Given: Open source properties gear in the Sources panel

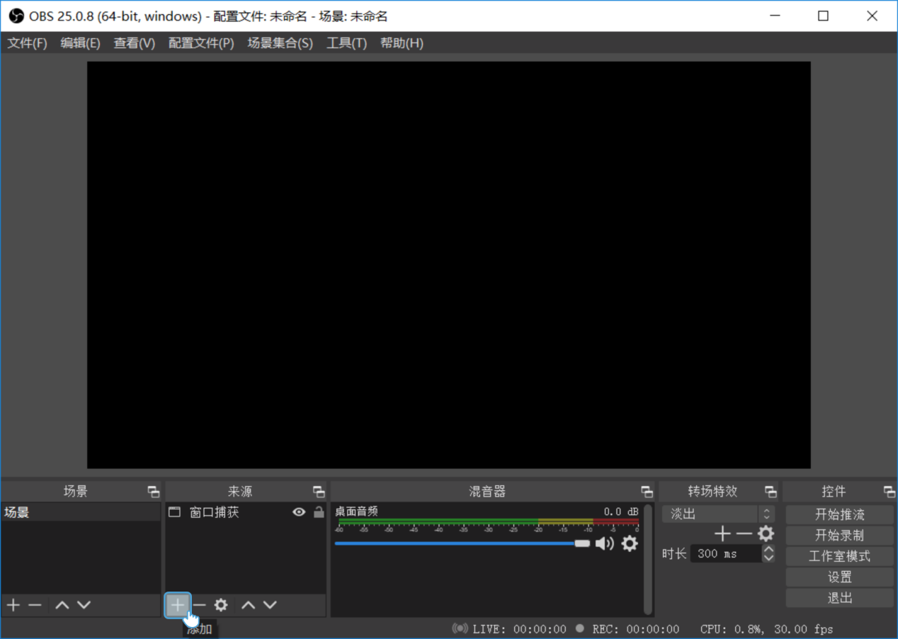Looking at the screenshot, I should coord(221,605).
